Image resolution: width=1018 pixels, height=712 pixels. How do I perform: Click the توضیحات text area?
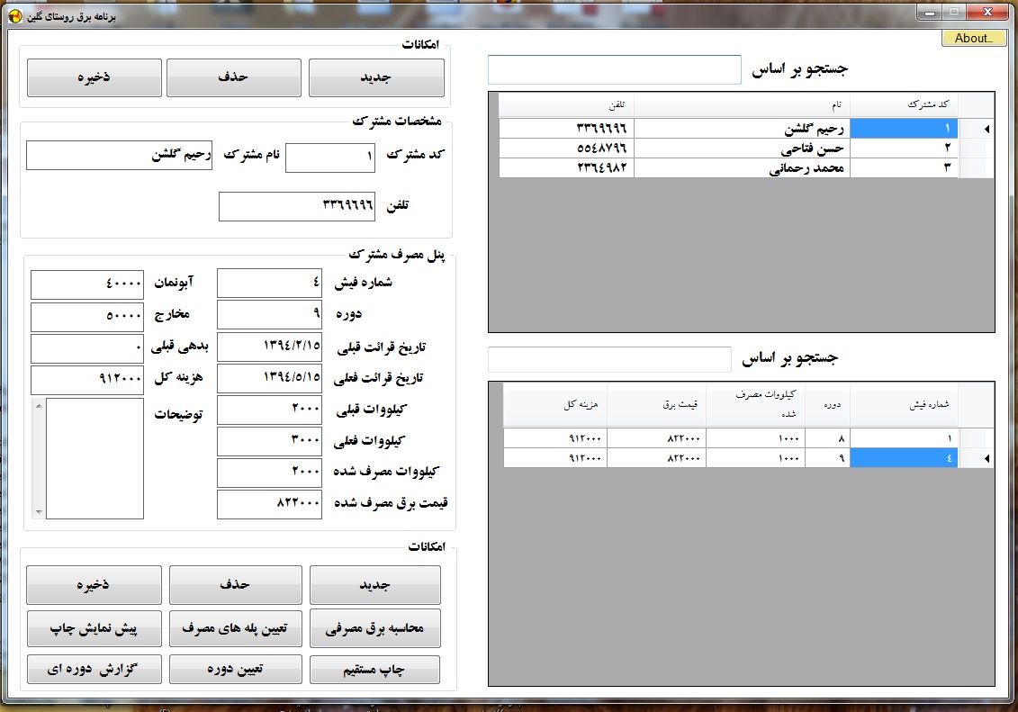(95, 458)
